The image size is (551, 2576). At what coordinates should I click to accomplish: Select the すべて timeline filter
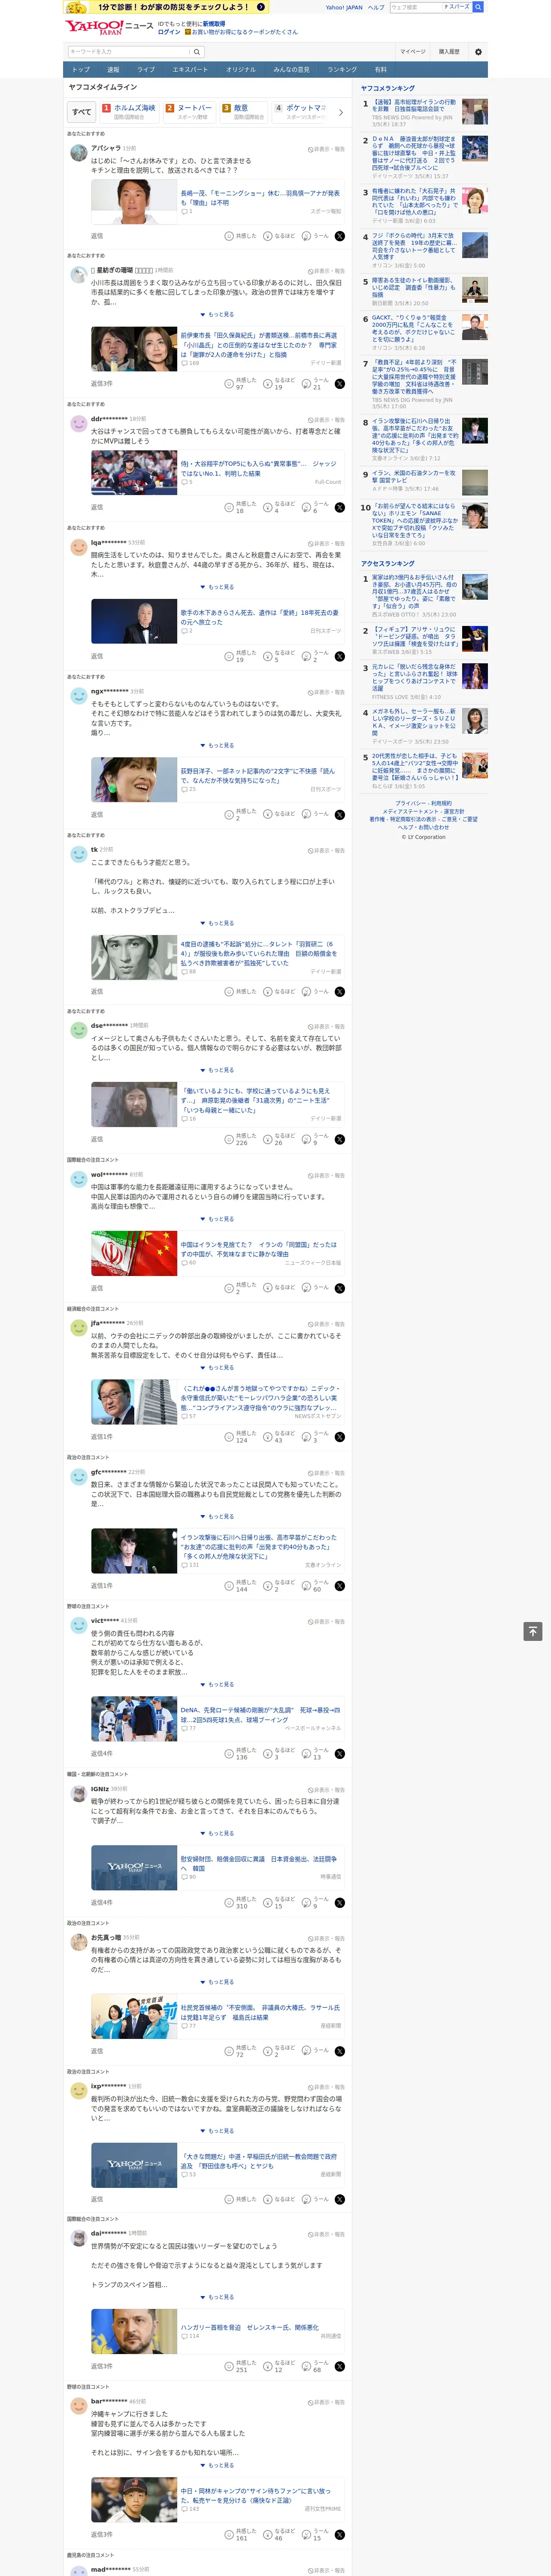click(x=82, y=112)
